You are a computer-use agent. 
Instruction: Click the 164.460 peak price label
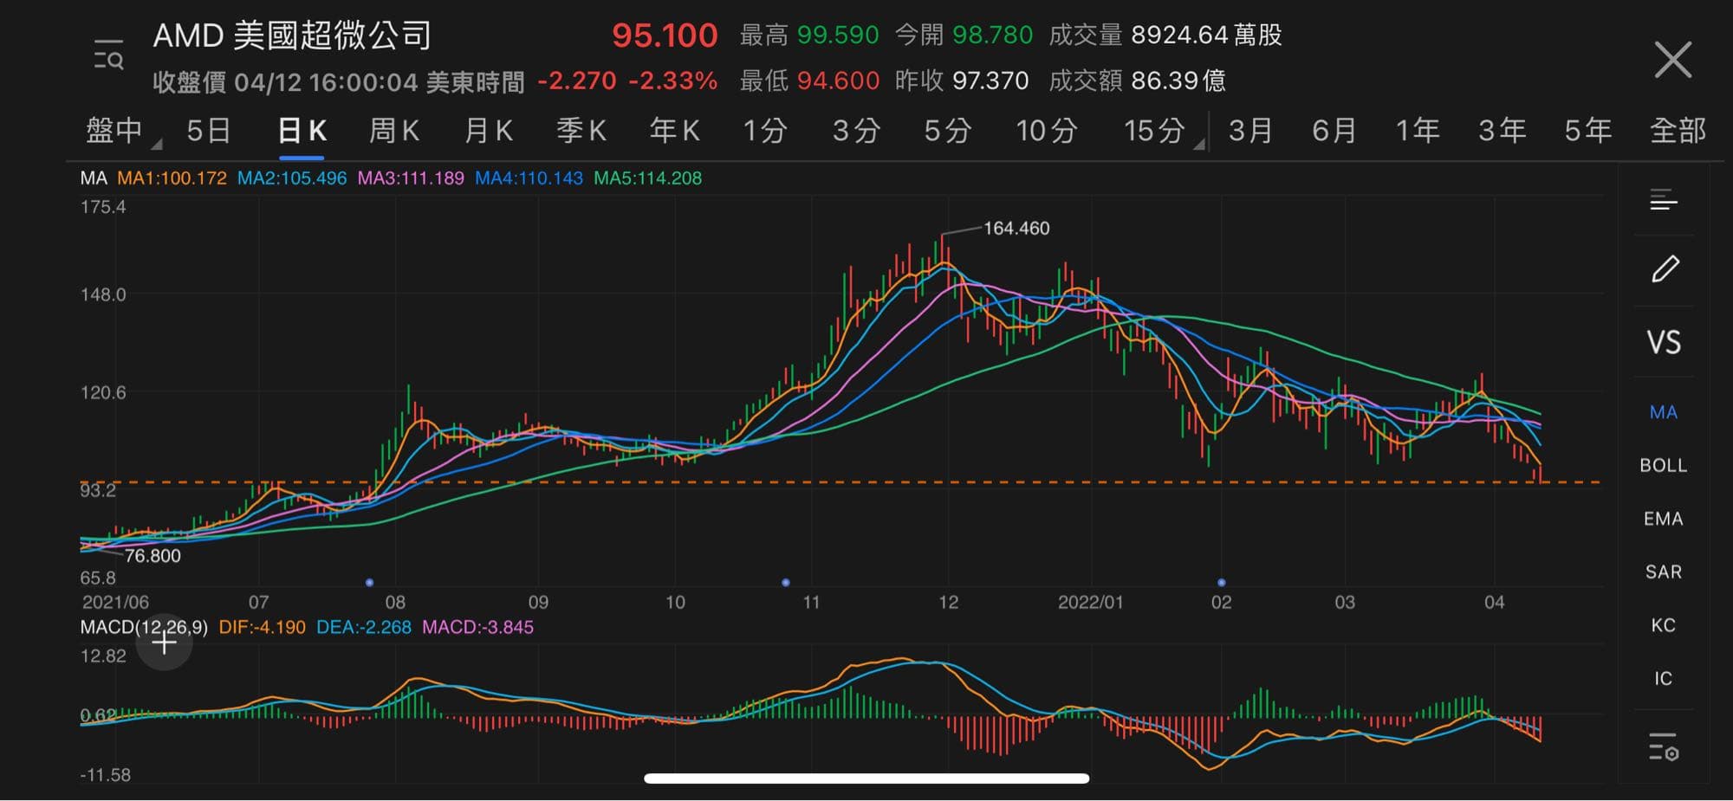tap(1016, 229)
